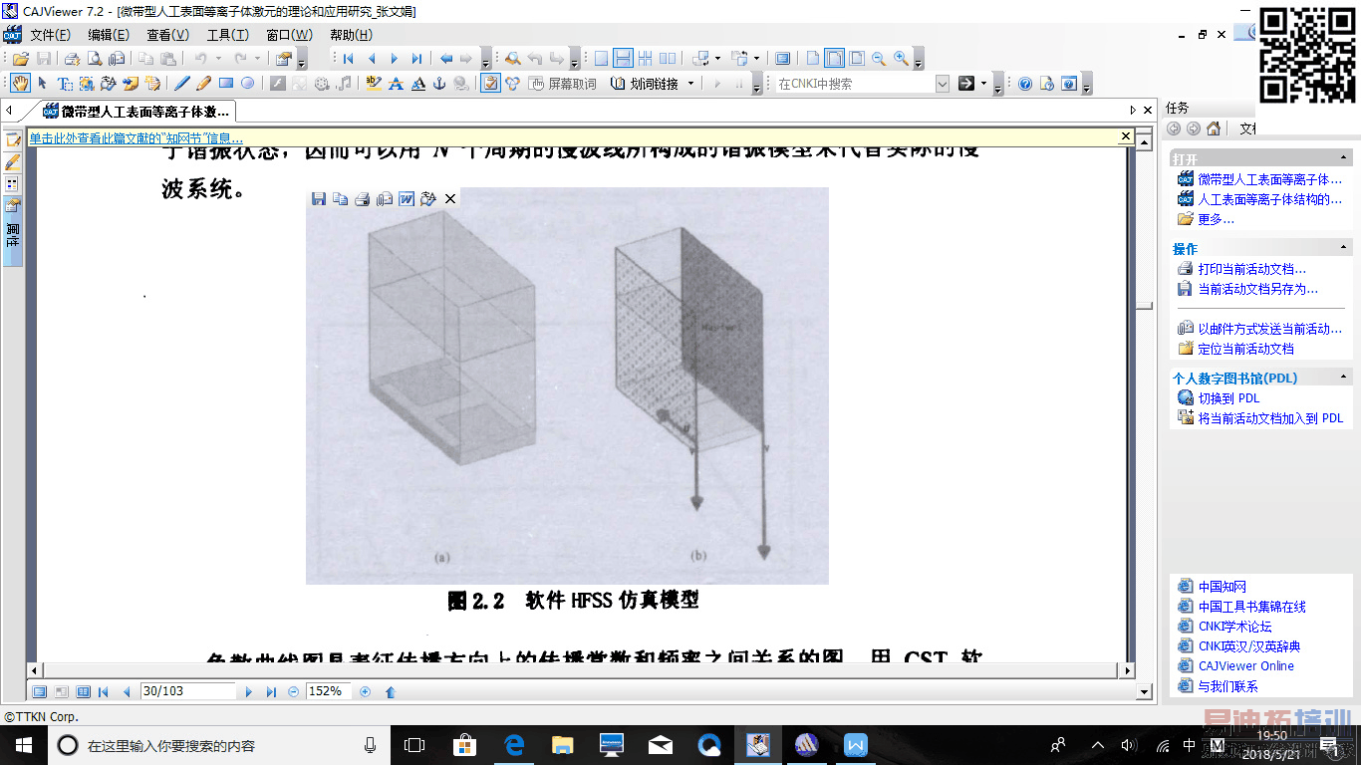Select the ellipse annotation tool
Viewport: 1361px width, 765px height.
[x=248, y=84]
